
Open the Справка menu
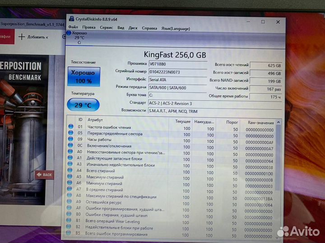pos(149,28)
